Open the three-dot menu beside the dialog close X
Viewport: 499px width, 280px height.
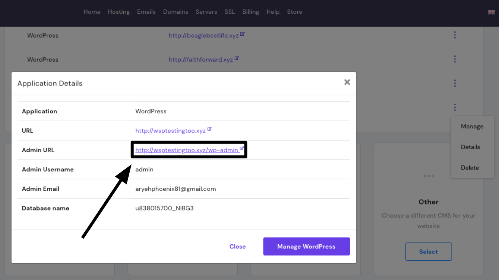455,83
